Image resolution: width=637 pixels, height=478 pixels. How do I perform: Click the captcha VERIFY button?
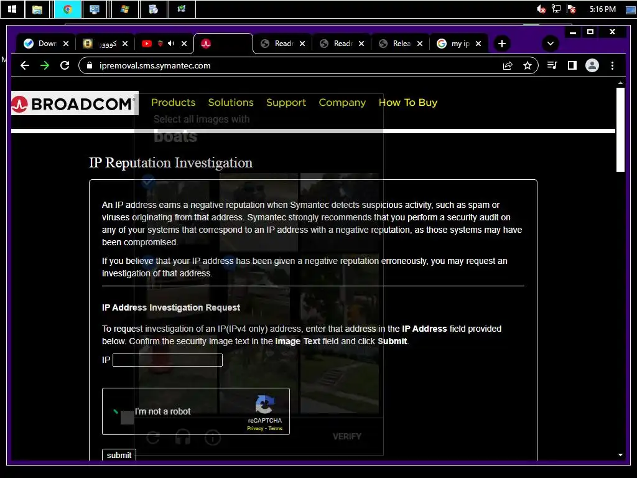(347, 436)
